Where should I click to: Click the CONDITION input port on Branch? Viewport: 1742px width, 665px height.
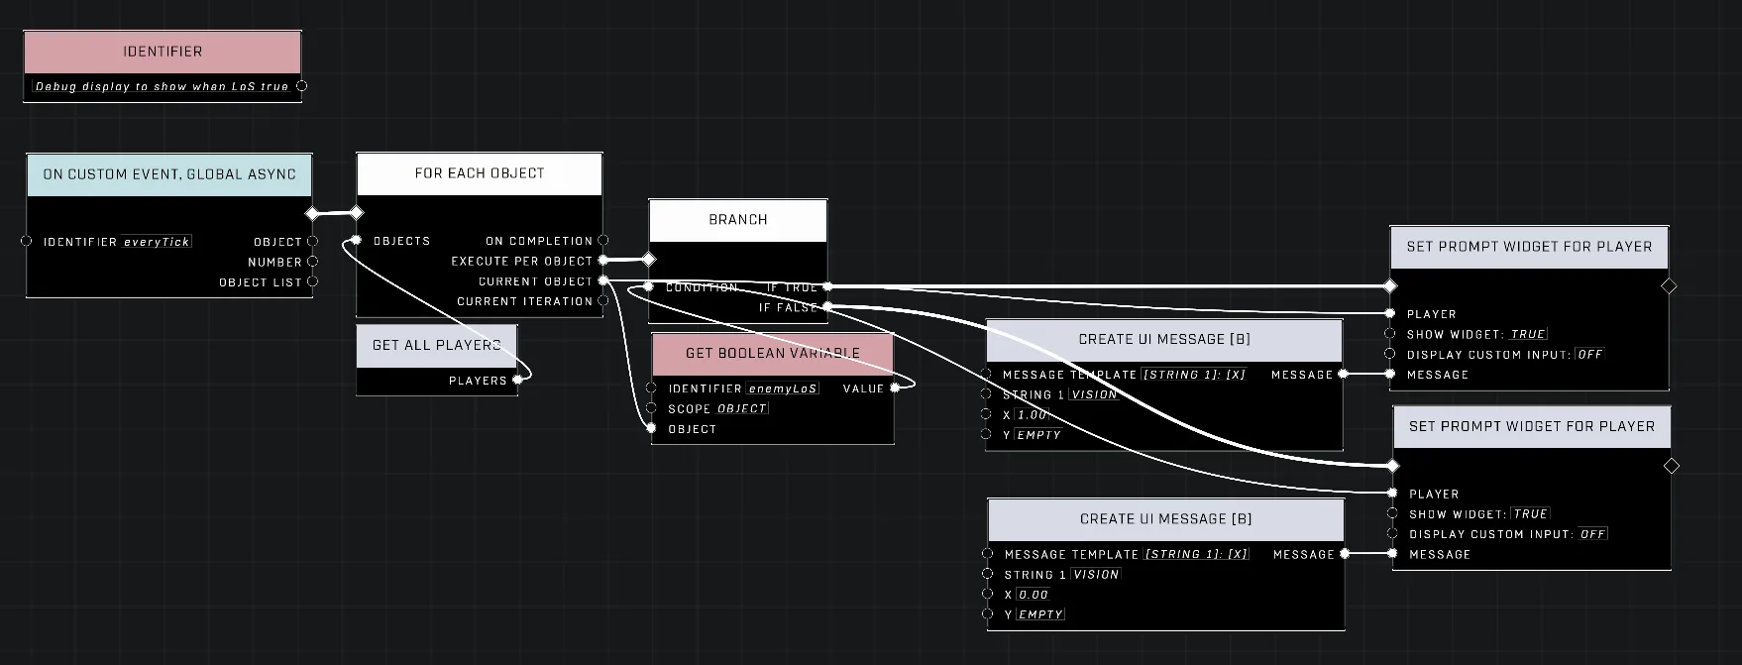(x=649, y=286)
